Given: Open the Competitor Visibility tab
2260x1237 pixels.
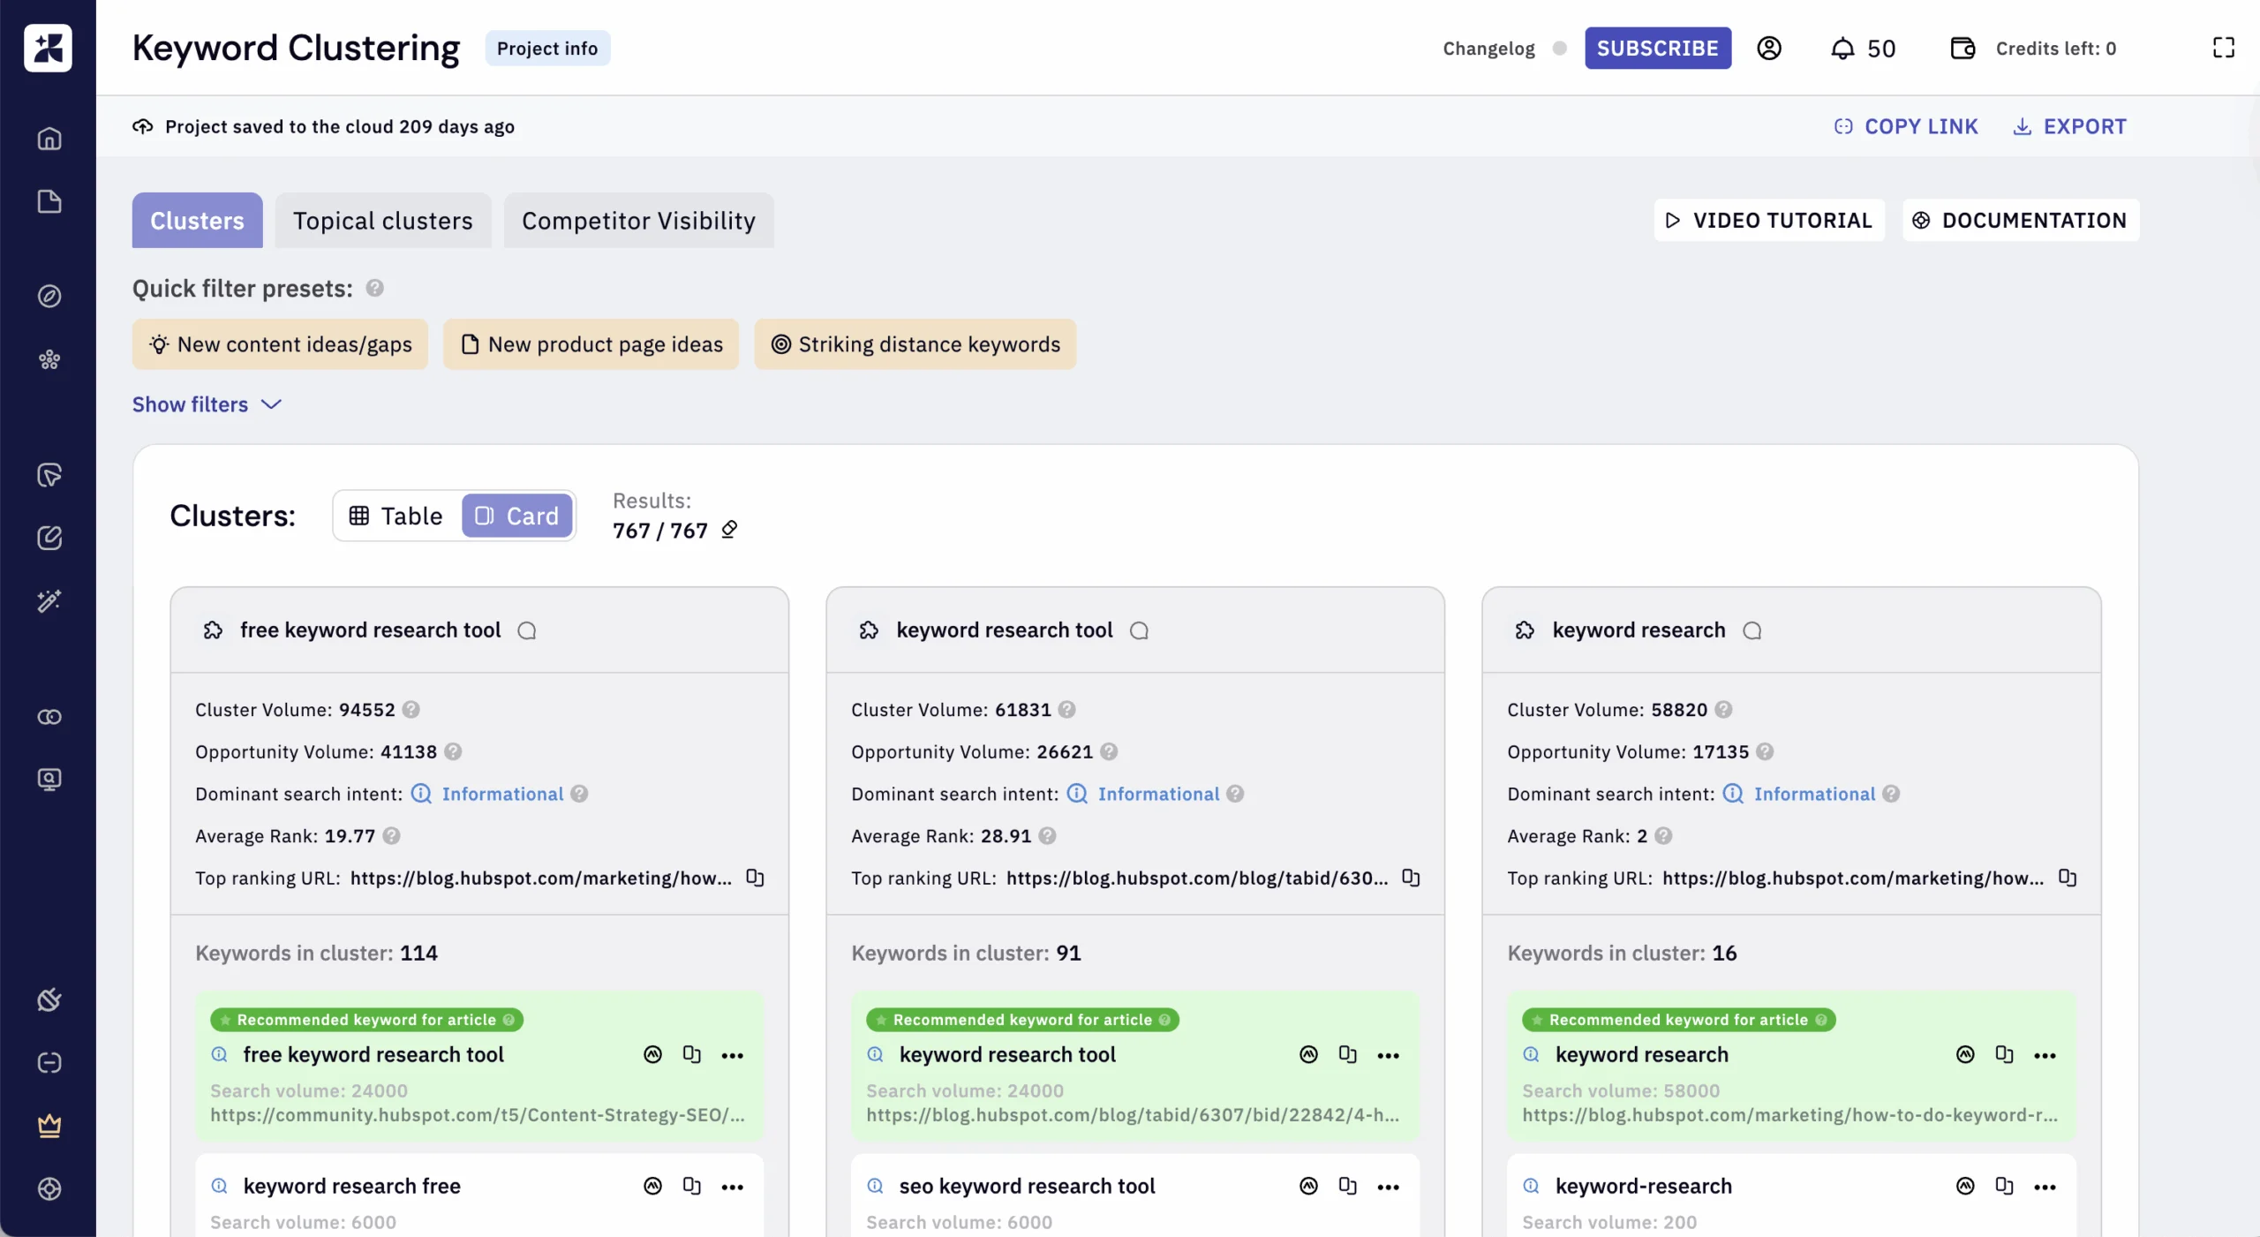Looking at the screenshot, I should click(x=638, y=220).
